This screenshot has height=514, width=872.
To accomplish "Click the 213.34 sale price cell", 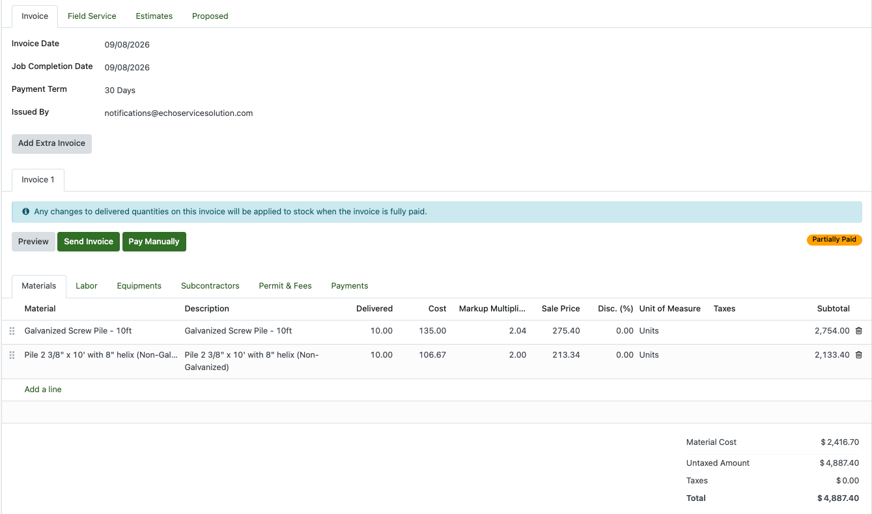I will [x=566, y=355].
